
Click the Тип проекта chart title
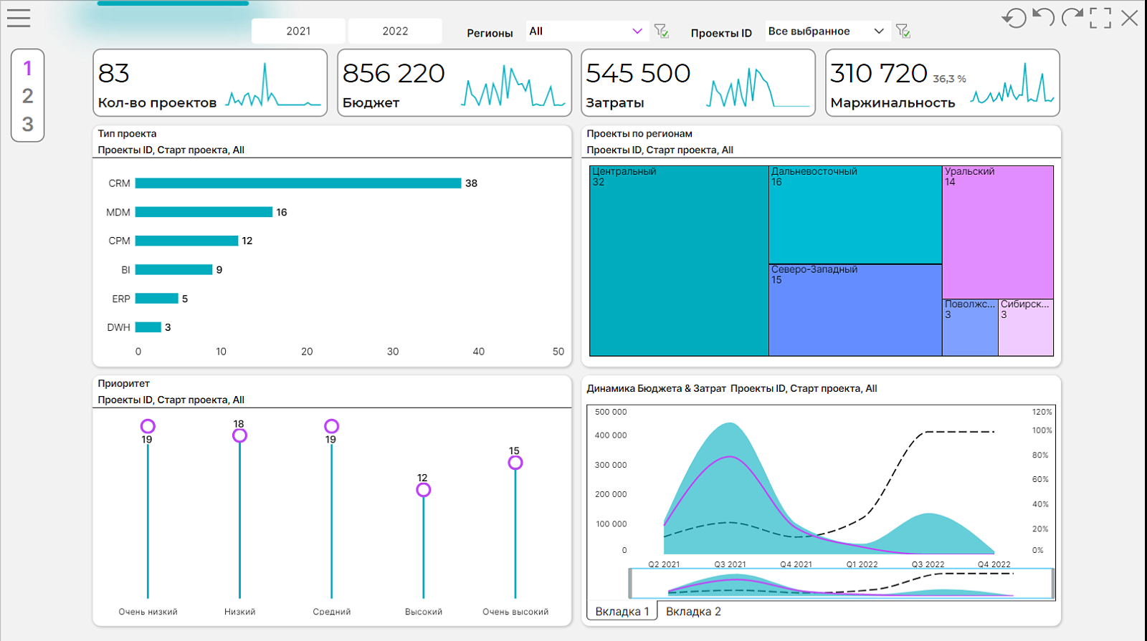tap(127, 133)
